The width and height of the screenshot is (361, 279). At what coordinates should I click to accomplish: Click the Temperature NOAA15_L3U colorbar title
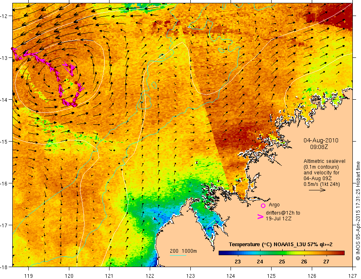(281, 245)
